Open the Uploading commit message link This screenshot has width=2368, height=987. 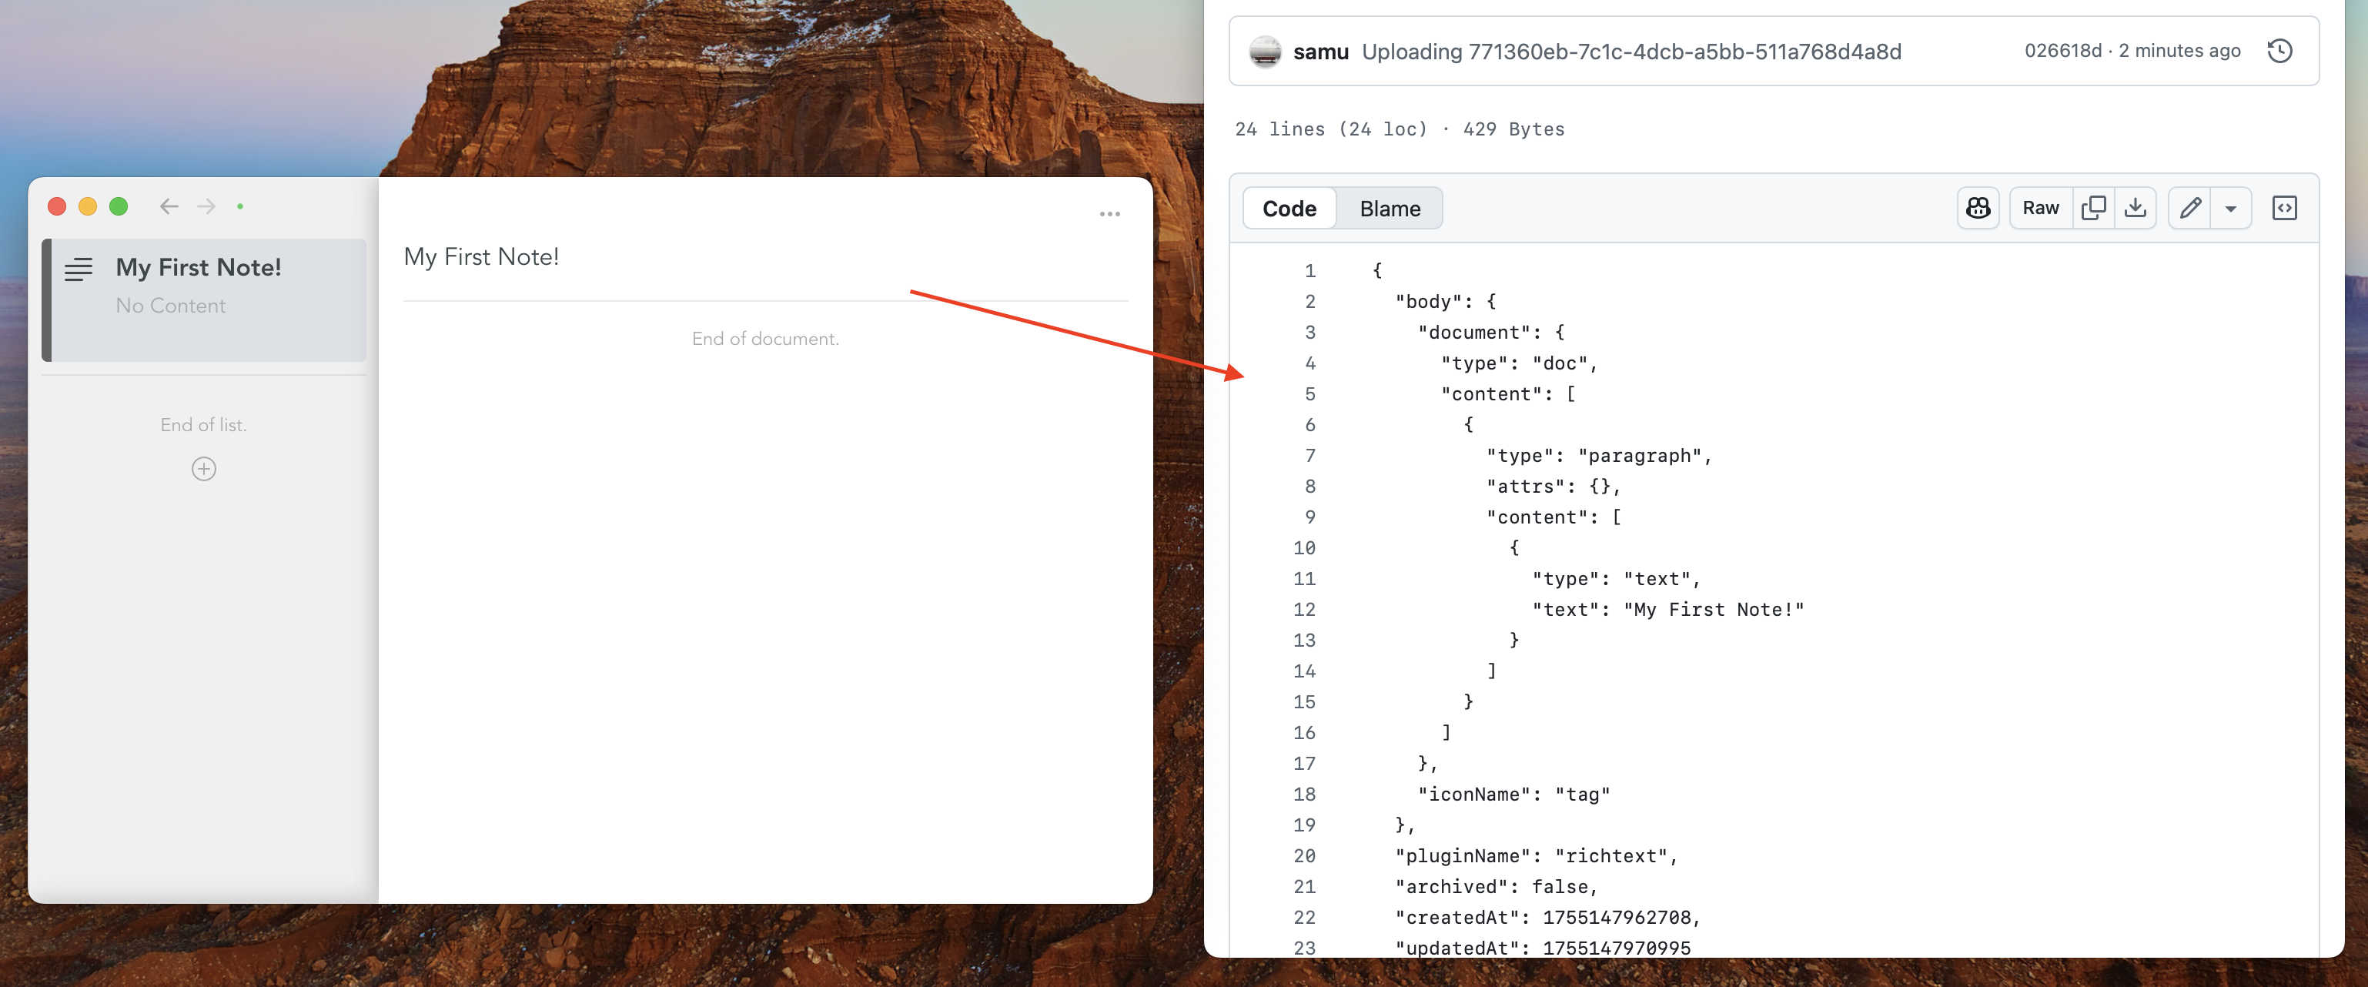pos(1631,52)
